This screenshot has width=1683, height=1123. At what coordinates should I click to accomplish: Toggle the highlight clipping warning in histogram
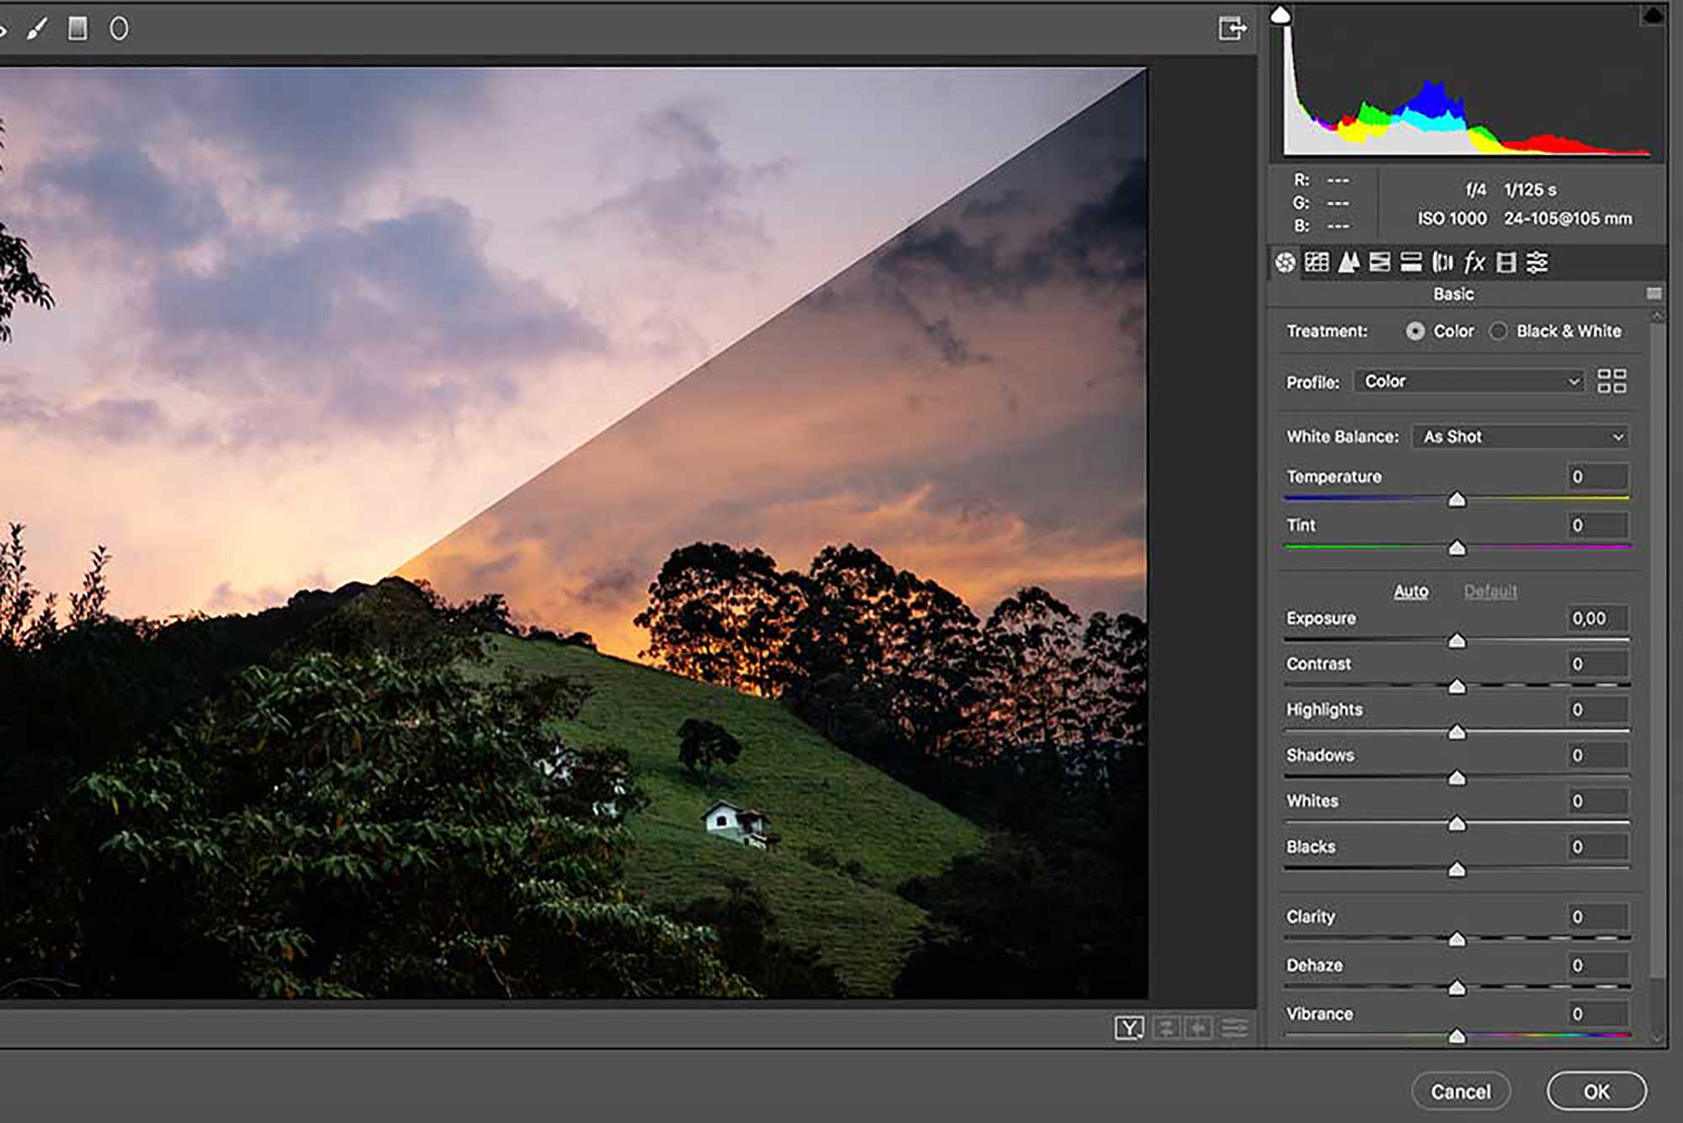pyautogui.click(x=1653, y=15)
